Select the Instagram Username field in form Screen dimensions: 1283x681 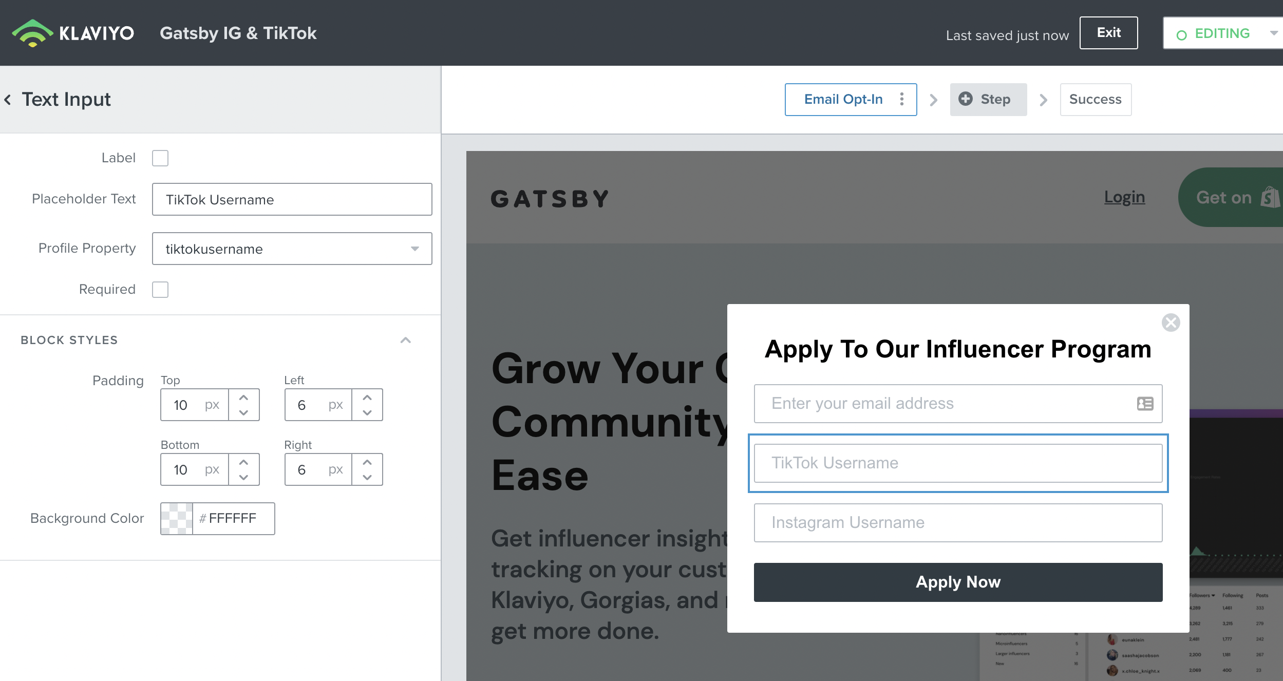coord(958,522)
